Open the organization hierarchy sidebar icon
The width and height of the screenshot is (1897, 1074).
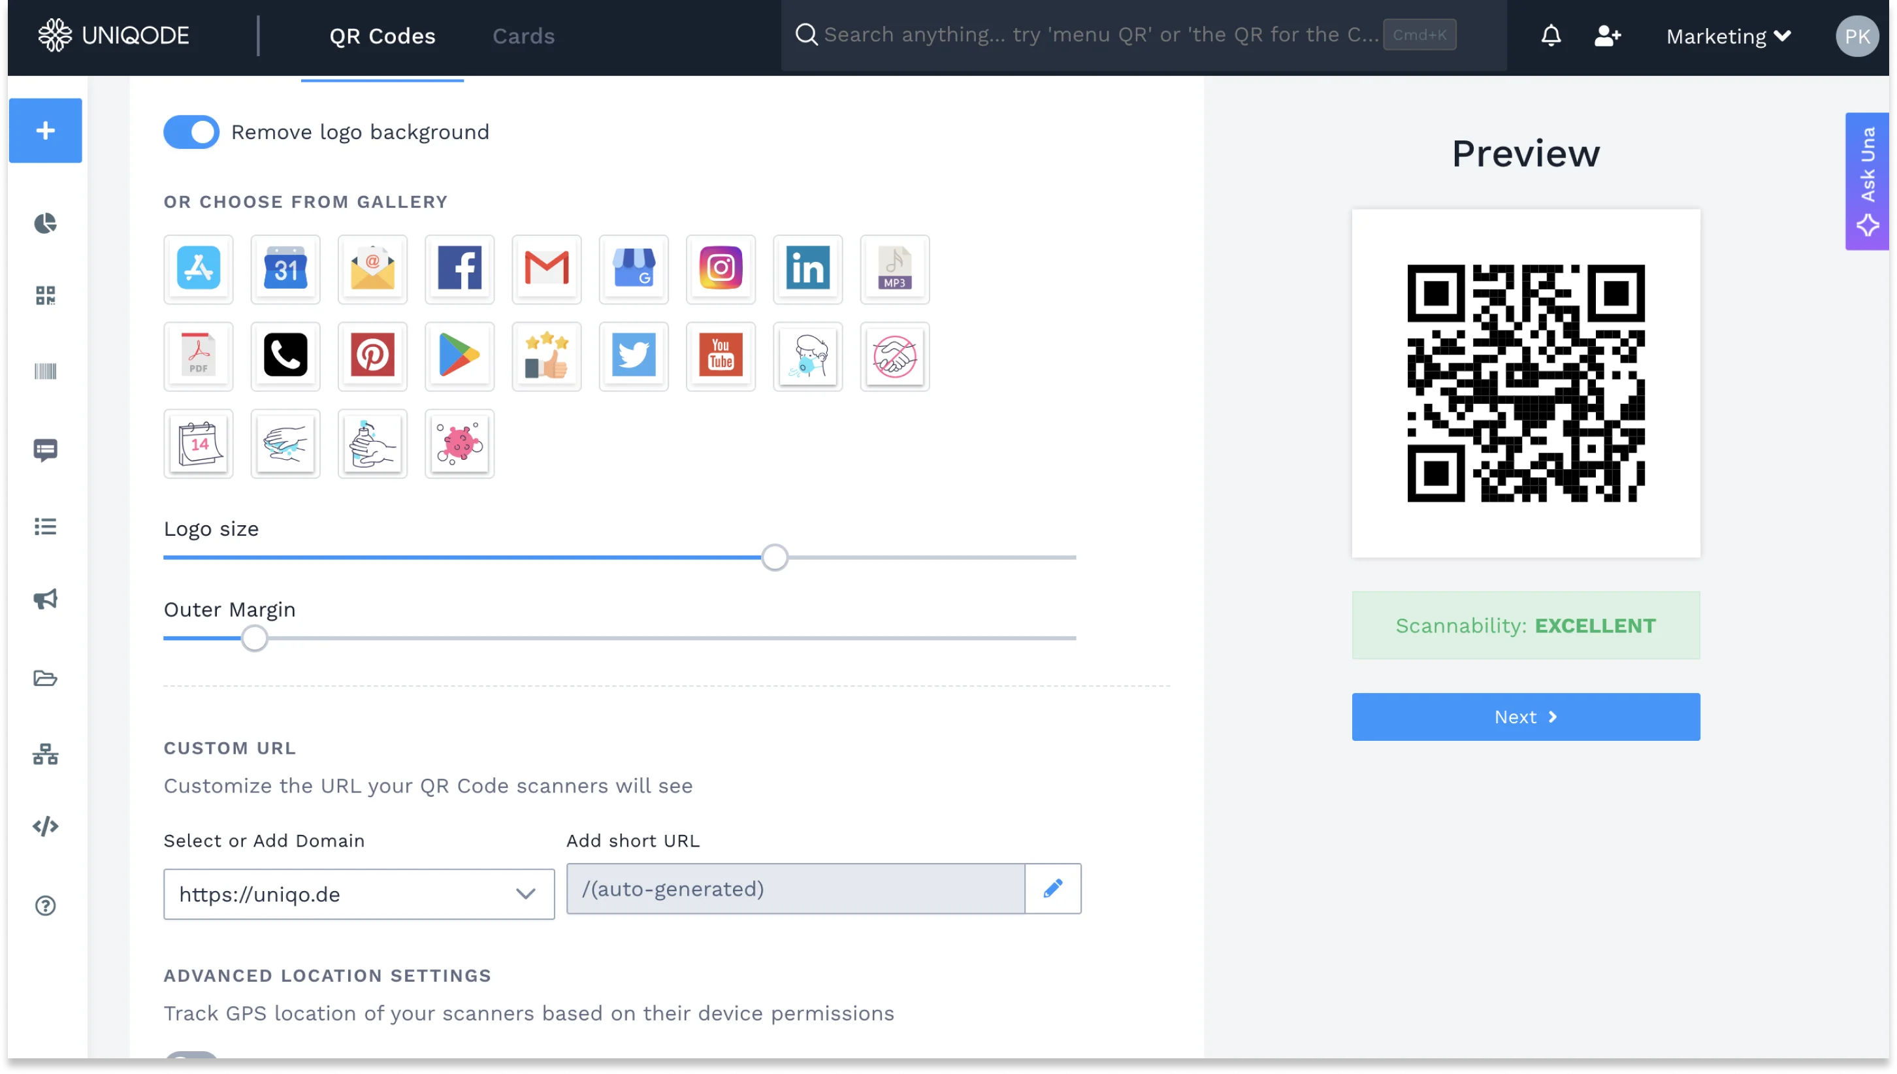tap(46, 754)
